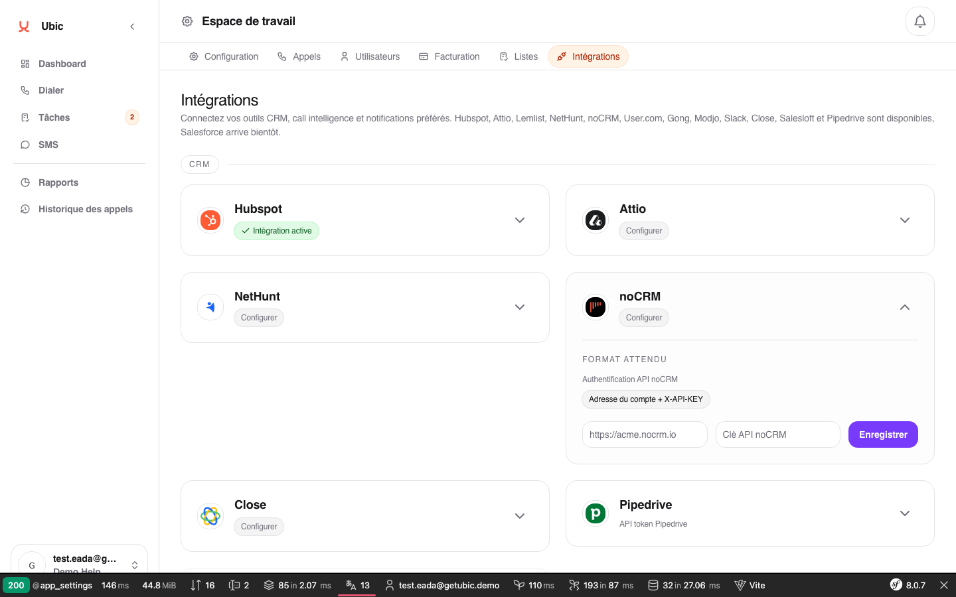Screen dimensions: 956x597
Task: Open the account switcher menu
Action: (x=79, y=564)
